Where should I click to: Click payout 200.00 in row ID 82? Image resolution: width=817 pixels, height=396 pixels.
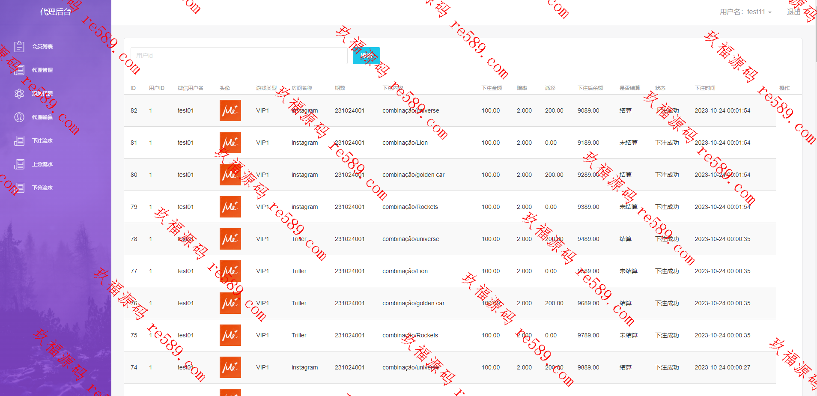click(554, 110)
